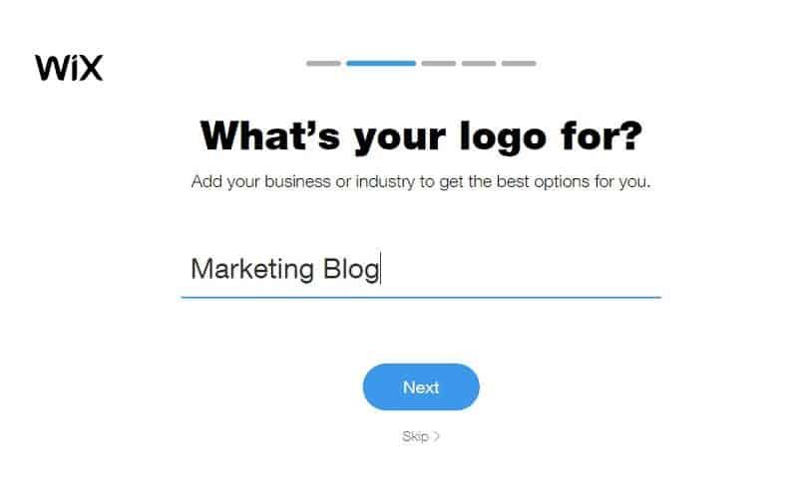This screenshot has height=494, width=798.
Task: Click the word Marketing in the text field
Action: pos(252,269)
